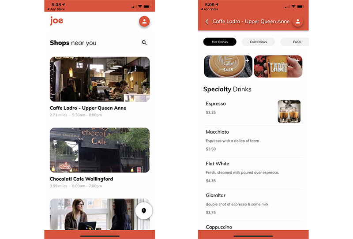This screenshot has width=353, height=239.
Task: Switch to the Food tab
Action: pos(295,42)
